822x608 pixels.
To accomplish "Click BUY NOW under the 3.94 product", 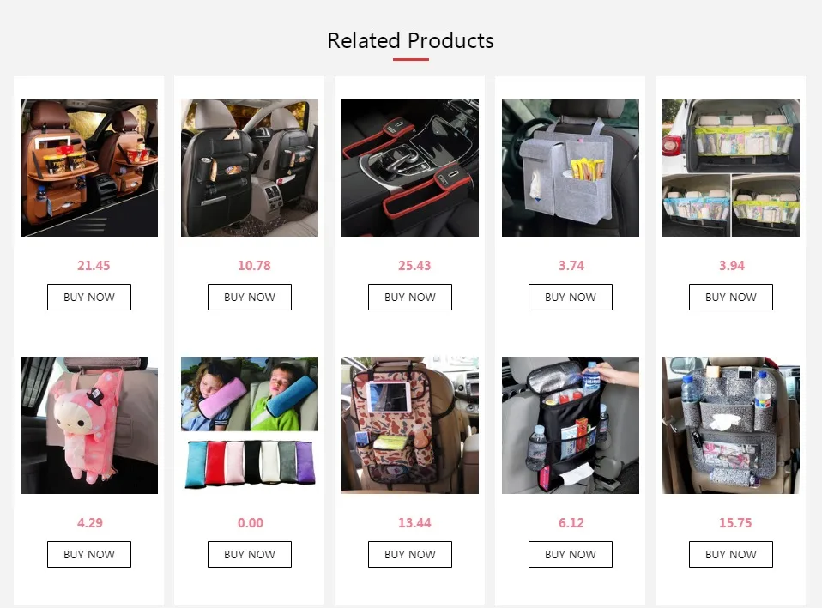I will (x=731, y=298).
